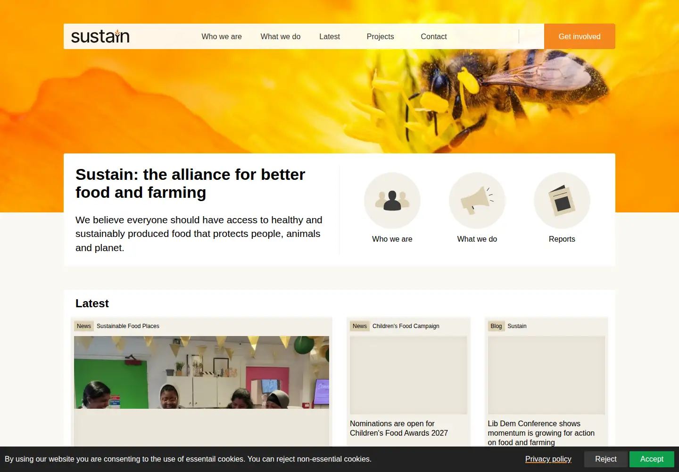Open the Sustainable Food Places article photo
This screenshot has height=472, width=679.
pos(201,372)
